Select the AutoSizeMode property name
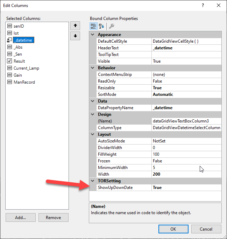This screenshot has width=227, height=239. [x=111, y=141]
